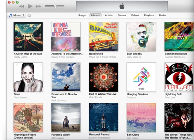Viewport: 194px width, 140px height.
Task: Switch to the Artists tab
Action: click(x=109, y=15)
